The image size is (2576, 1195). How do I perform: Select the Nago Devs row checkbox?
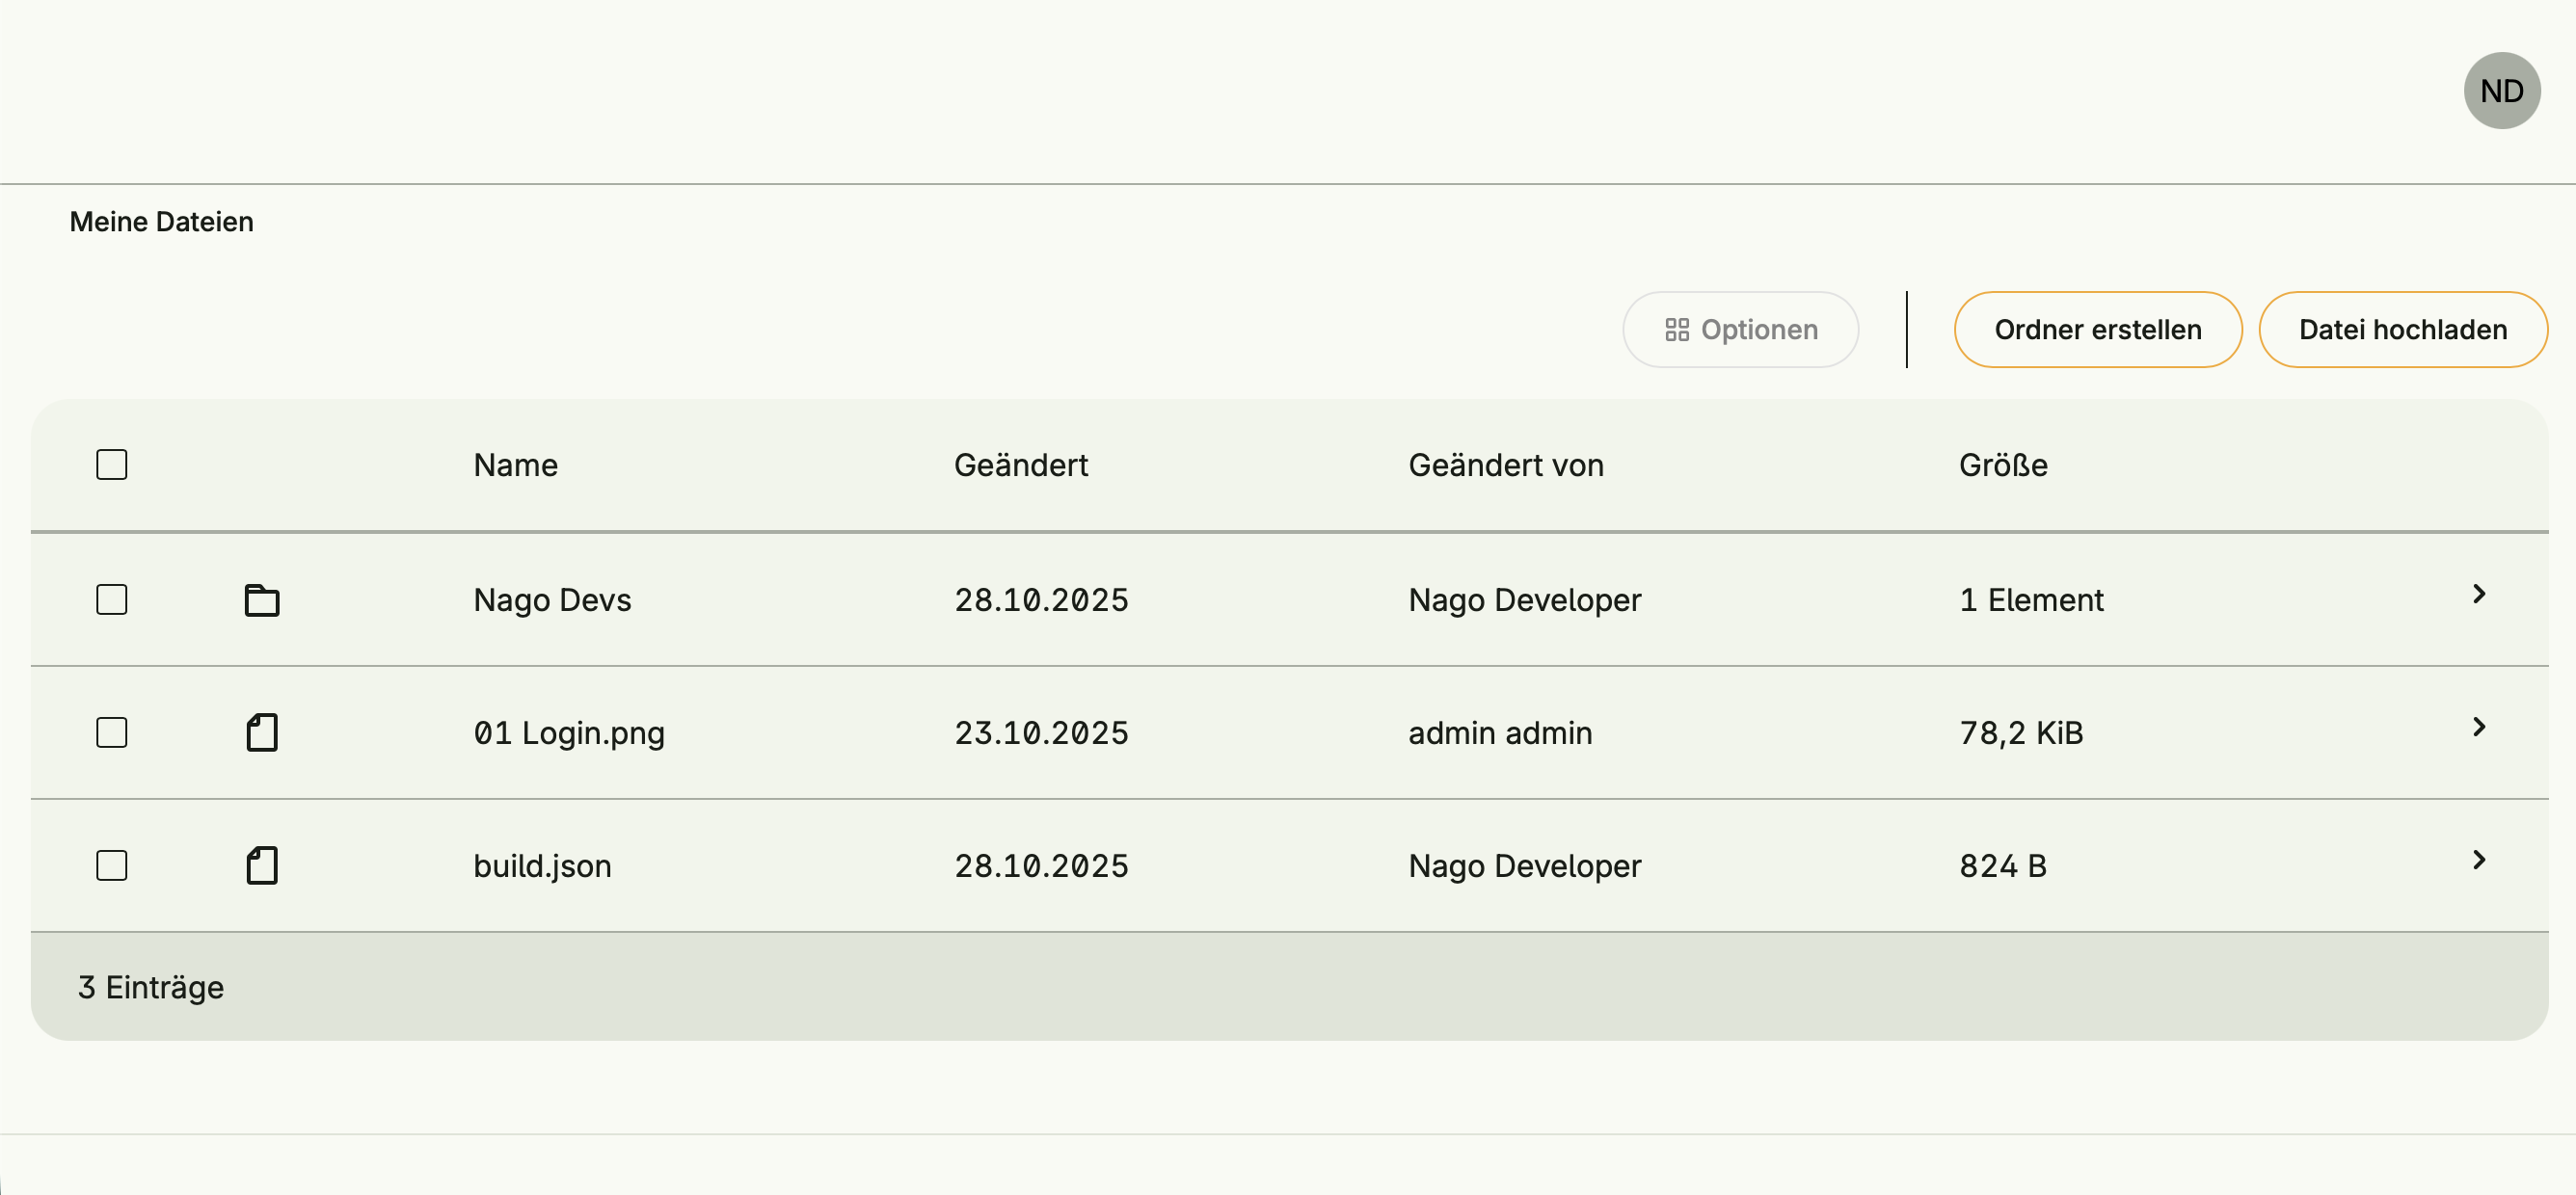coord(112,600)
